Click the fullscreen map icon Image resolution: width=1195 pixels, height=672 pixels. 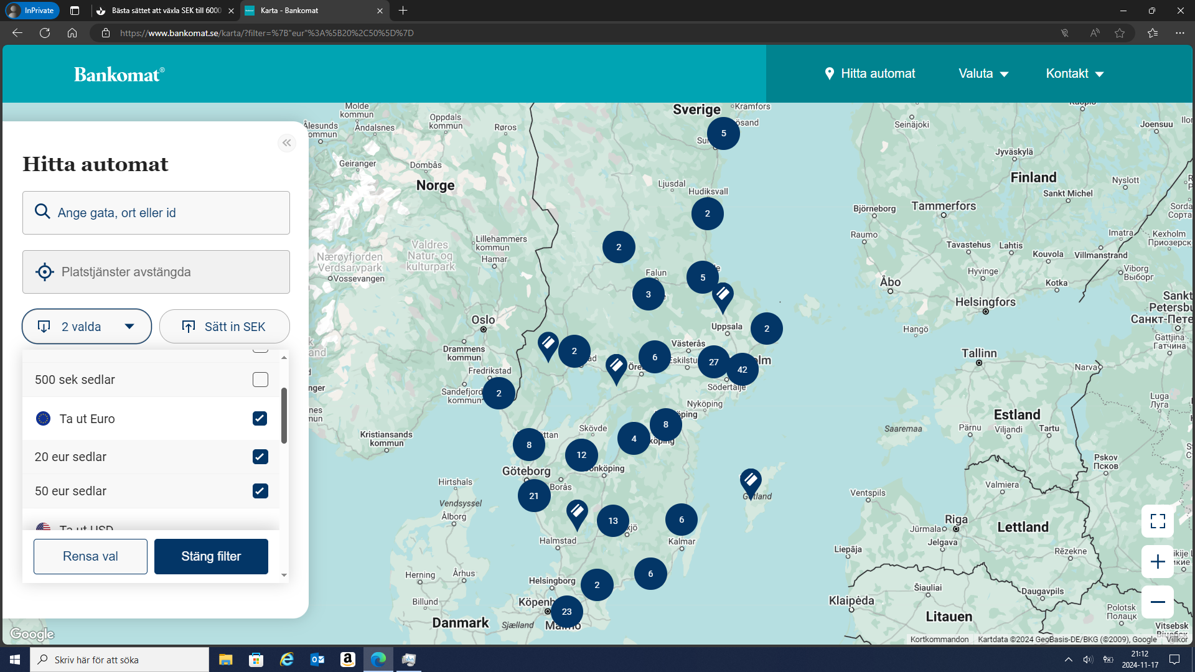click(1157, 521)
